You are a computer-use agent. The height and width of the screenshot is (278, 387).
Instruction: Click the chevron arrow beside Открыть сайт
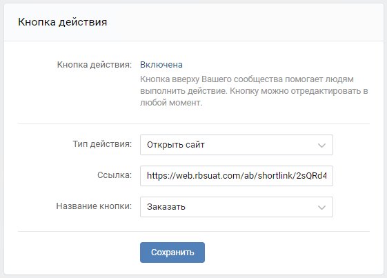tap(321, 146)
